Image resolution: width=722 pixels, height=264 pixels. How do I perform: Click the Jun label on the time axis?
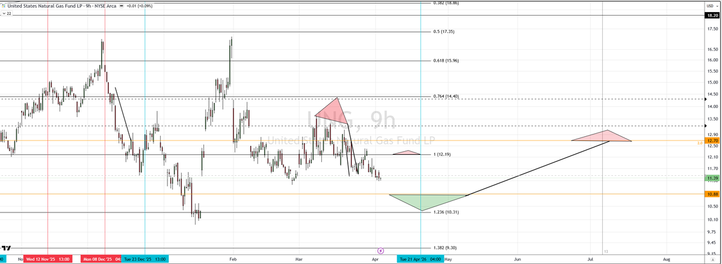517,259
